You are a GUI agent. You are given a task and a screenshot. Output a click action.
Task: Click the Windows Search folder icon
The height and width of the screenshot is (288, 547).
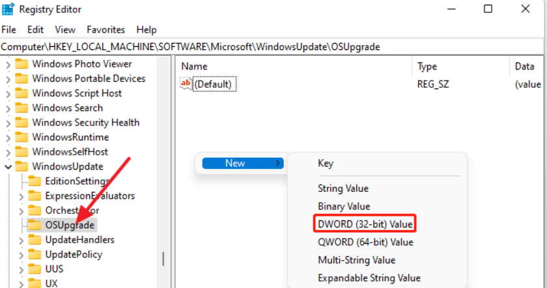(22, 108)
